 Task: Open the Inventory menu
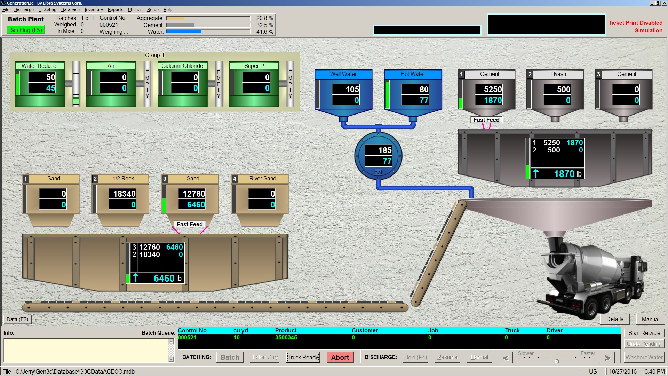[94, 10]
